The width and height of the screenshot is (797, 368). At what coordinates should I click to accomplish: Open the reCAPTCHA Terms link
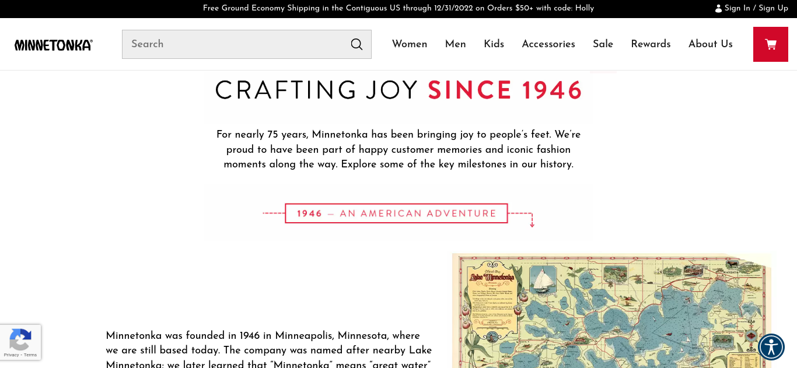tap(30, 355)
